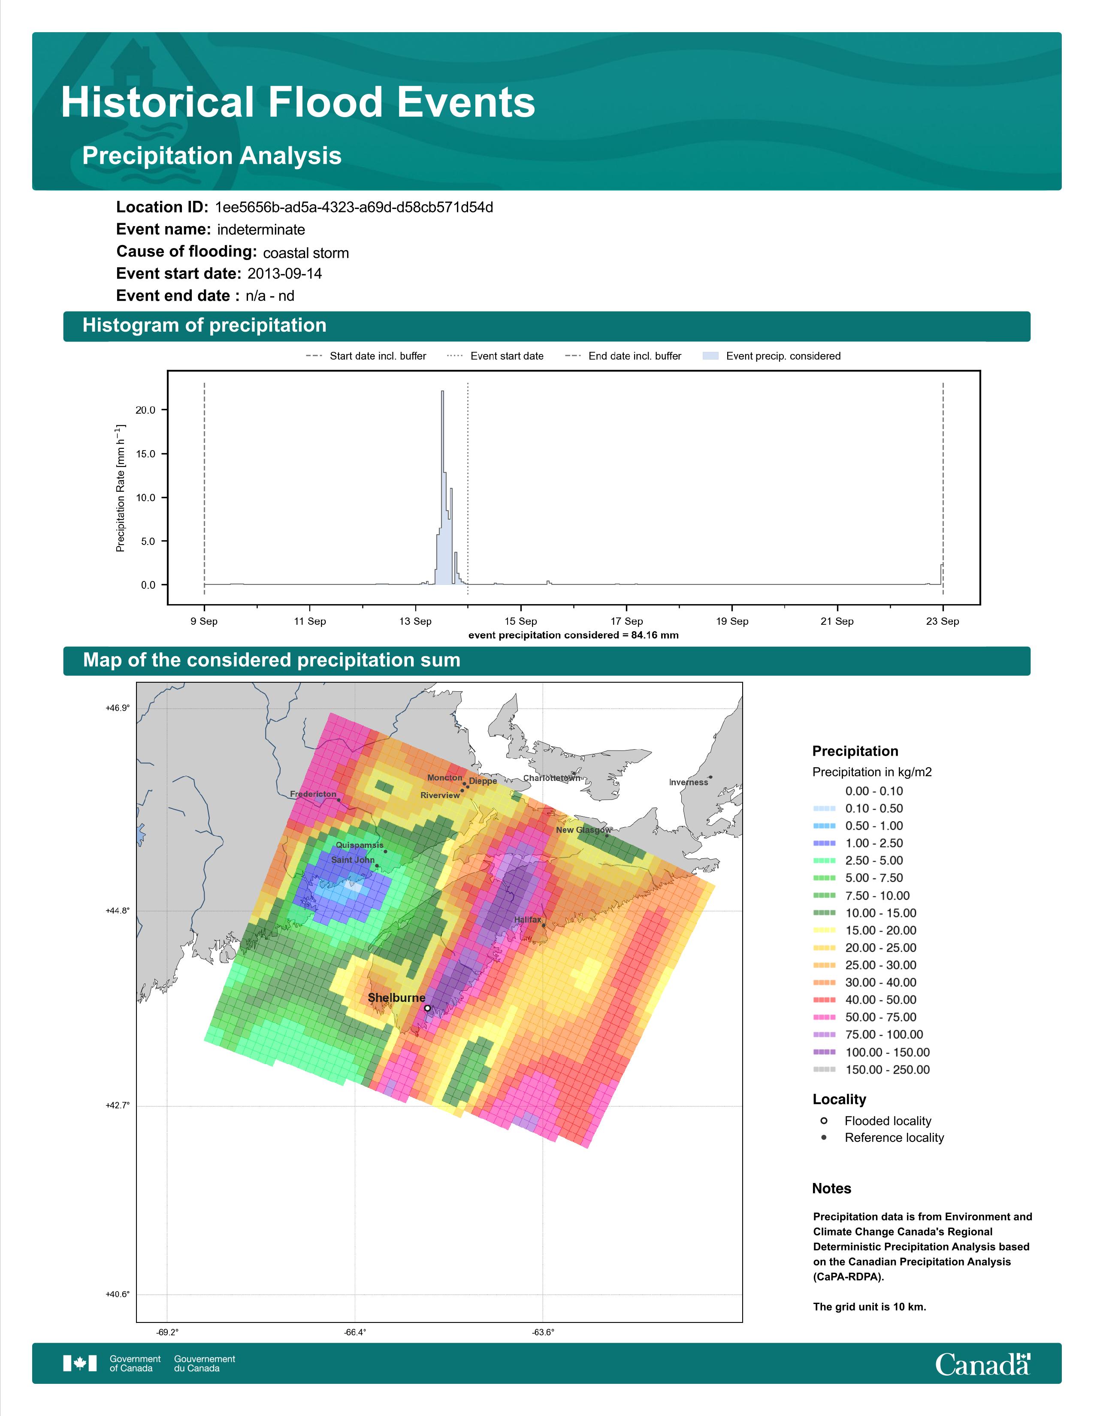Click the Gouvernement du Canada footer text

click(204, 1364)
